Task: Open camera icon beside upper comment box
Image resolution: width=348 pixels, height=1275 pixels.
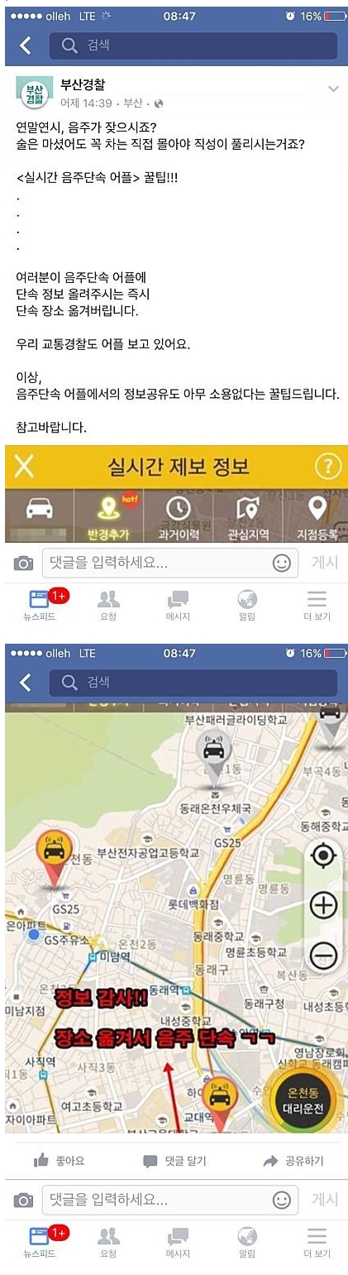Action: click(24, 563)
